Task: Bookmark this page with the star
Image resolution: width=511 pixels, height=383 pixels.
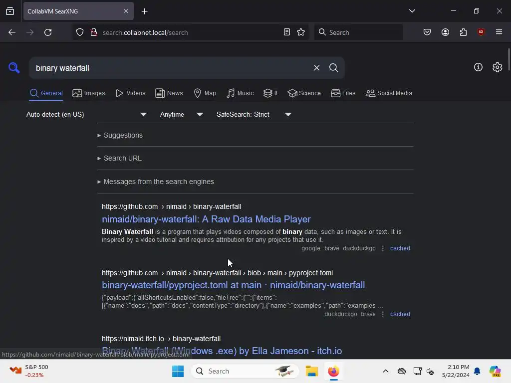Action: 301,32
